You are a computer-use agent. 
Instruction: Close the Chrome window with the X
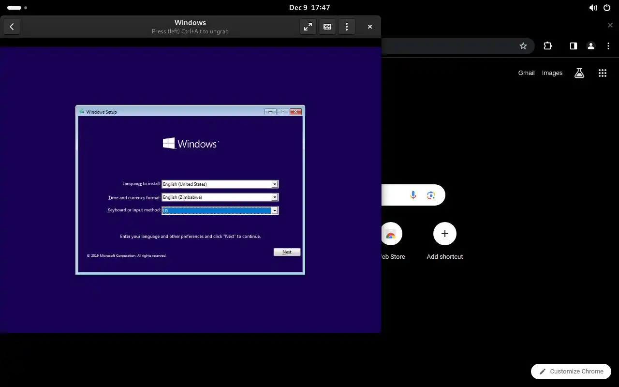(x=610, y=25)
